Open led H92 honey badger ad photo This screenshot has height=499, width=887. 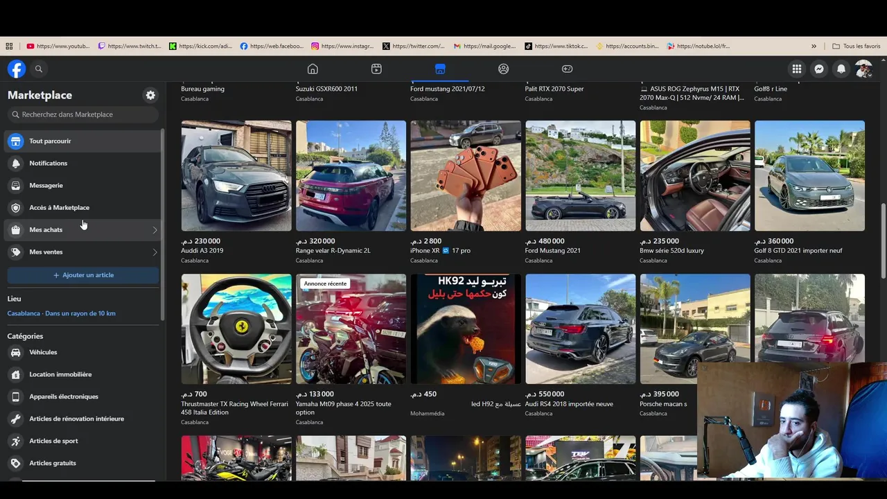(466, 329)
